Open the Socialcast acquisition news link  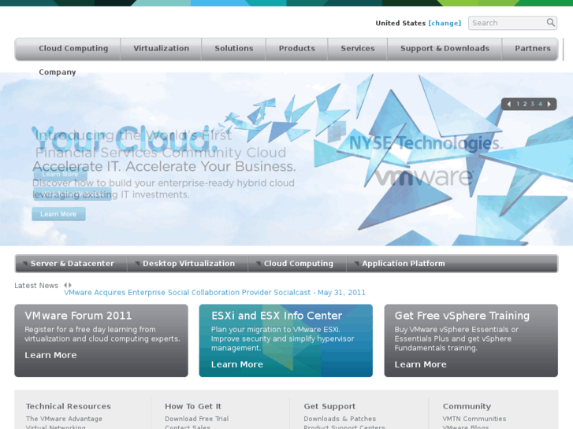[214, 293]
